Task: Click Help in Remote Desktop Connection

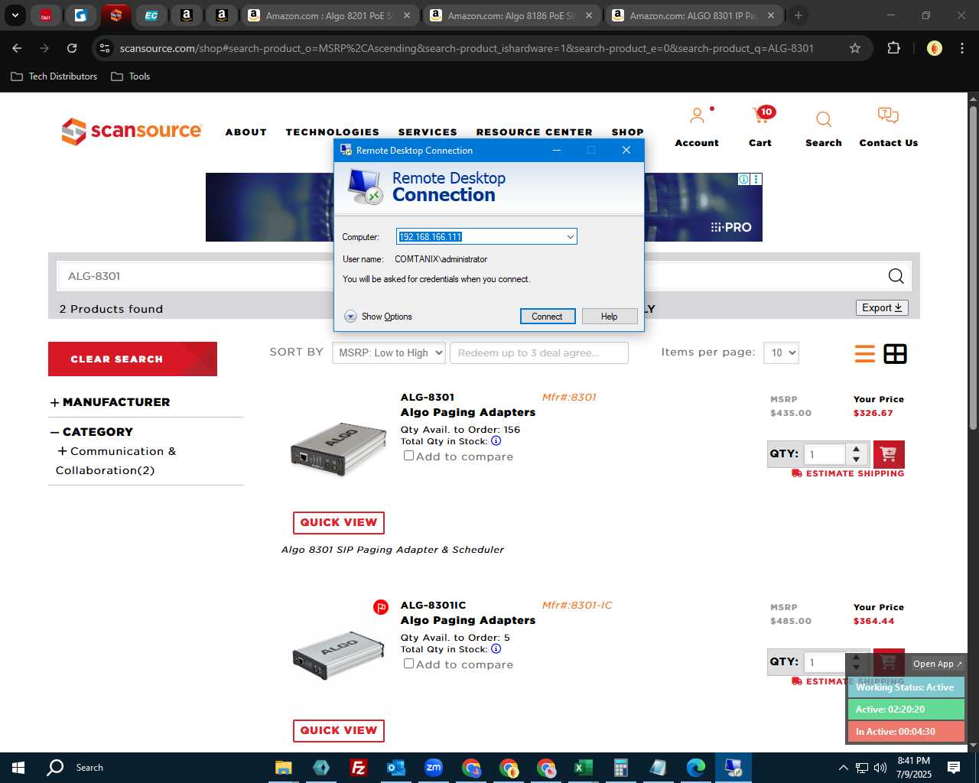Action: tap(610, 317)
